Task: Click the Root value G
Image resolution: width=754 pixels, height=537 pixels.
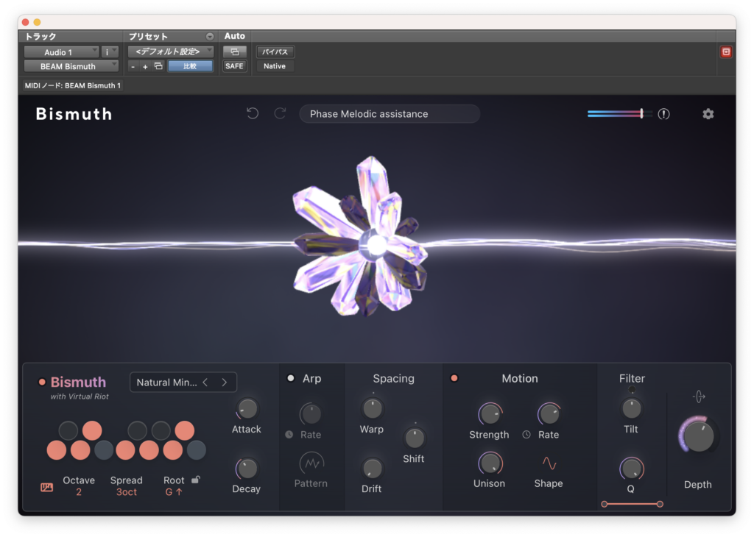Action: [x=174, y=492]
